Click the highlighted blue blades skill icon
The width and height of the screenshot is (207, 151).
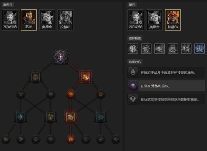point(199,49)
